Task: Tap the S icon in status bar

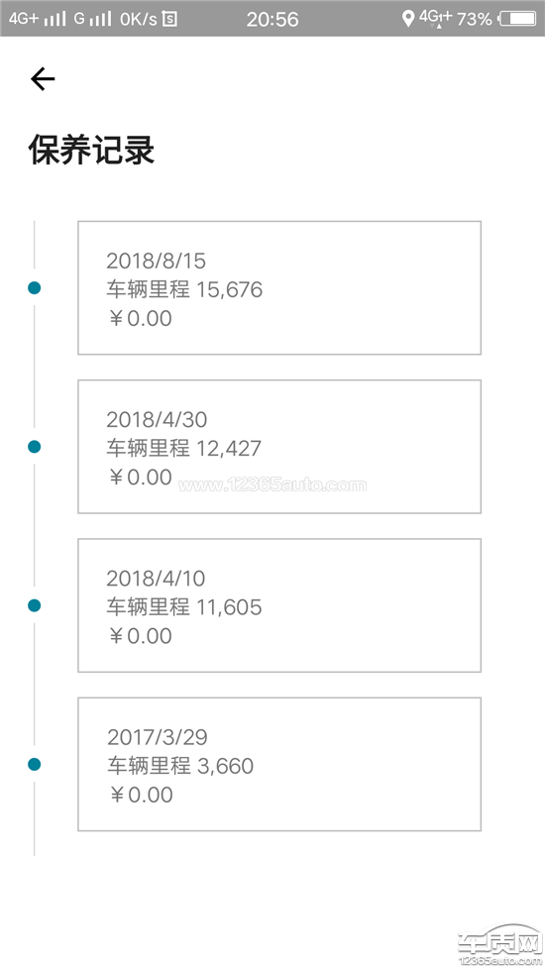Action: pyautogui.click(x=169, y=19)
